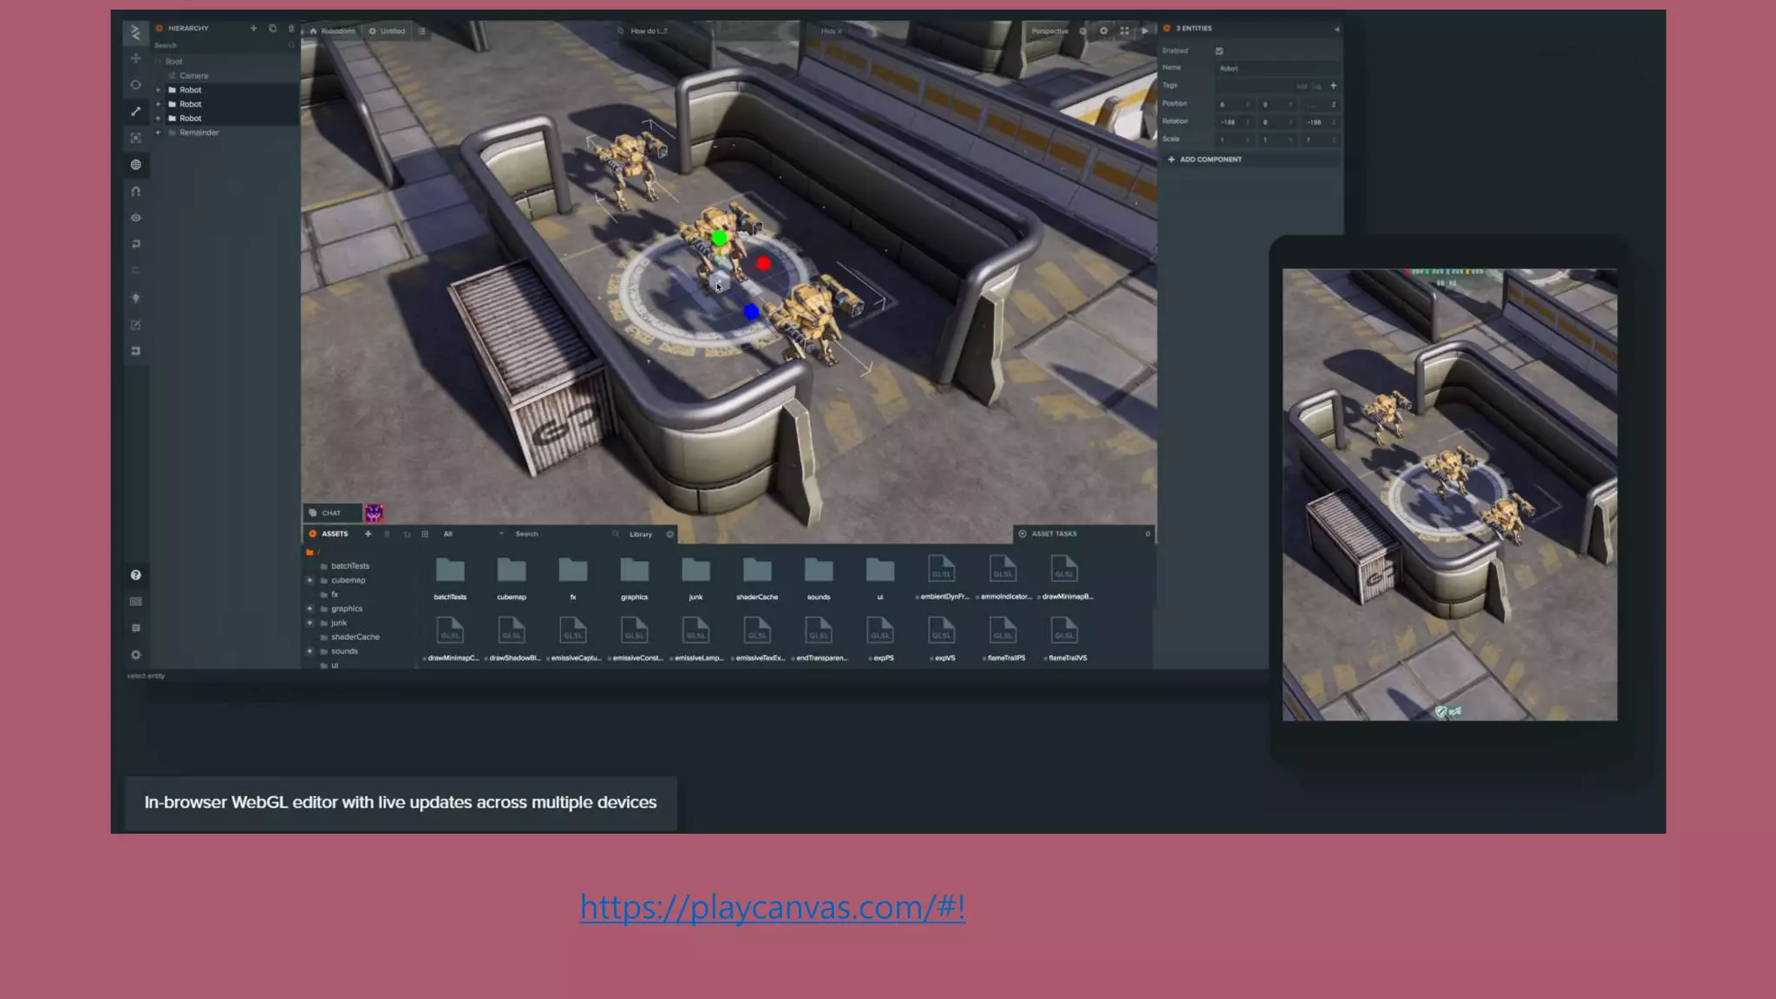Expand the first Robot entity
The width and height of the screenshot is (1776, 999).
pos(158,90)
